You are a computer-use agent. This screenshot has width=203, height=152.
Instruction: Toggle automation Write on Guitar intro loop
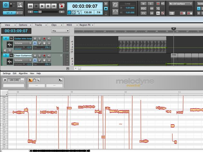40,43
